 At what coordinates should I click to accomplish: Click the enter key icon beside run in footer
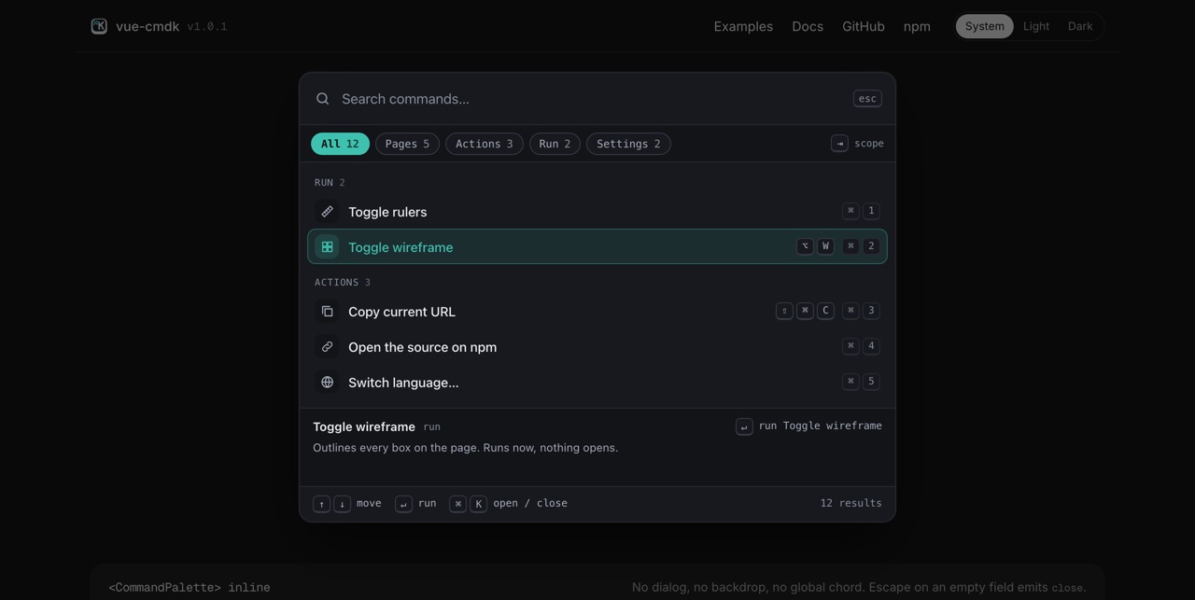[403, 504]
